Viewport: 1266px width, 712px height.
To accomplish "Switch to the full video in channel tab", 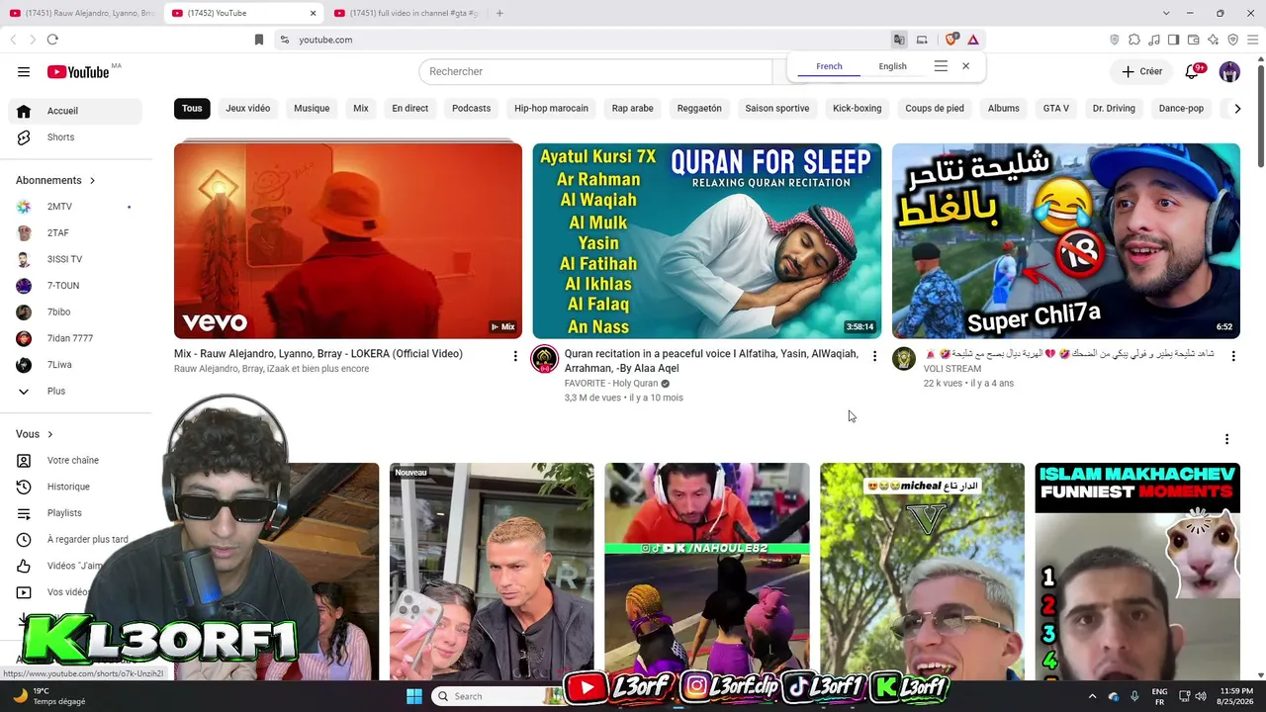I will [407, 13].
